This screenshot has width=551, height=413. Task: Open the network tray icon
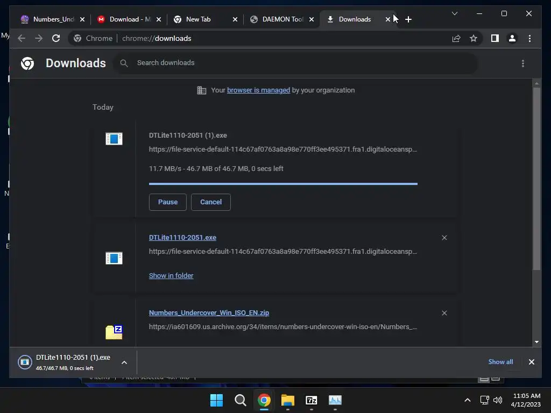click(x=485, y=400)
